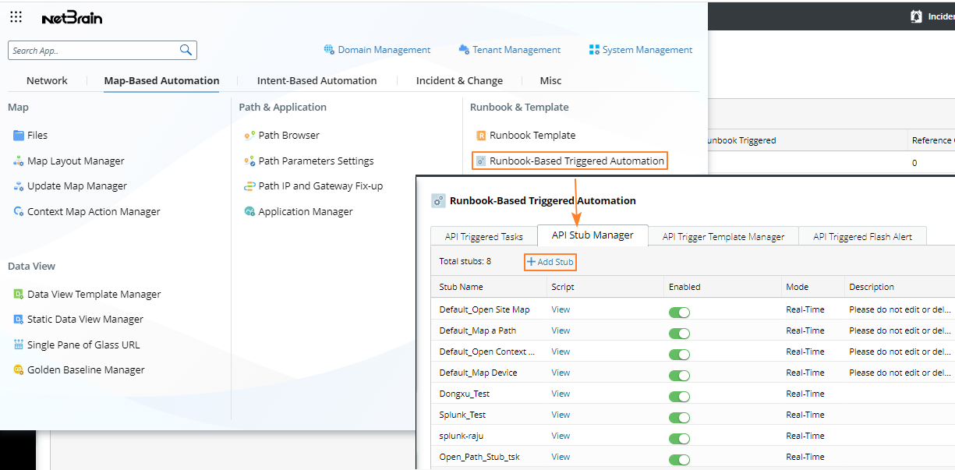Open the apps grid launcher icon

pyautogui.click(x=16, y=16)
